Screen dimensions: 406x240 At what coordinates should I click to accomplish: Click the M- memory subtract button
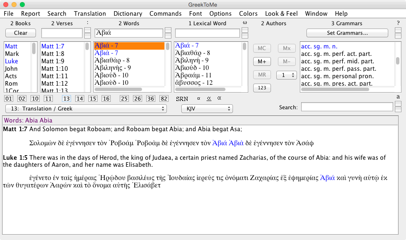point(287,61)
